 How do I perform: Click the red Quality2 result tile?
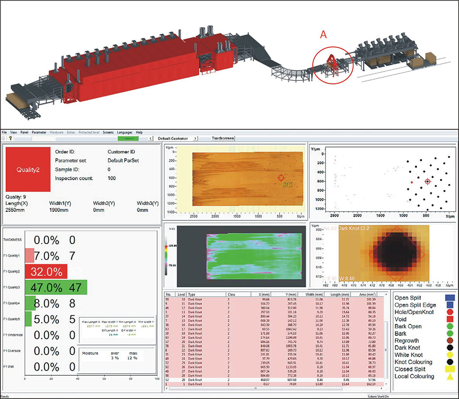pyautogui.click(x=26, y=169)
